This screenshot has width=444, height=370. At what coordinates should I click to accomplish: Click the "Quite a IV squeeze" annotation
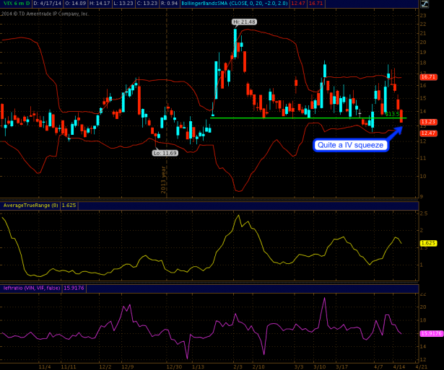click(352, 145)
